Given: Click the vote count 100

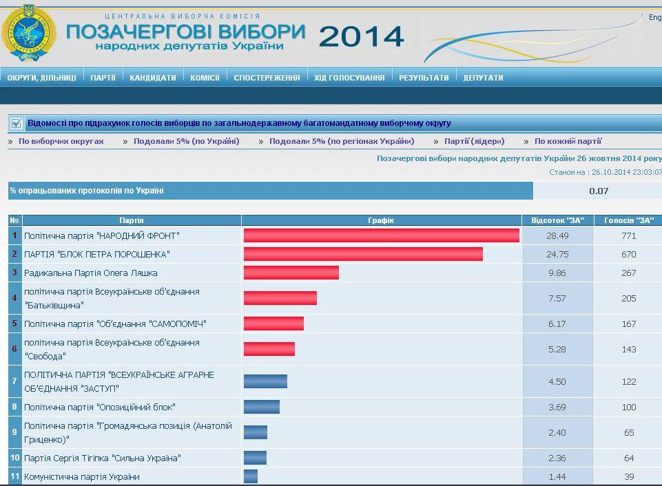Looking at the screenshot, I should [629, 407].
